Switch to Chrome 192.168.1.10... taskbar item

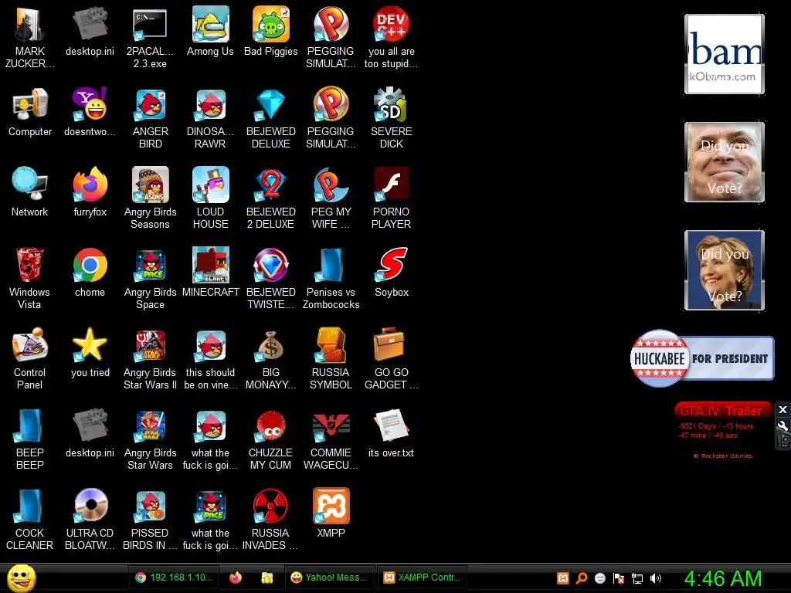[x=174, y=578]
